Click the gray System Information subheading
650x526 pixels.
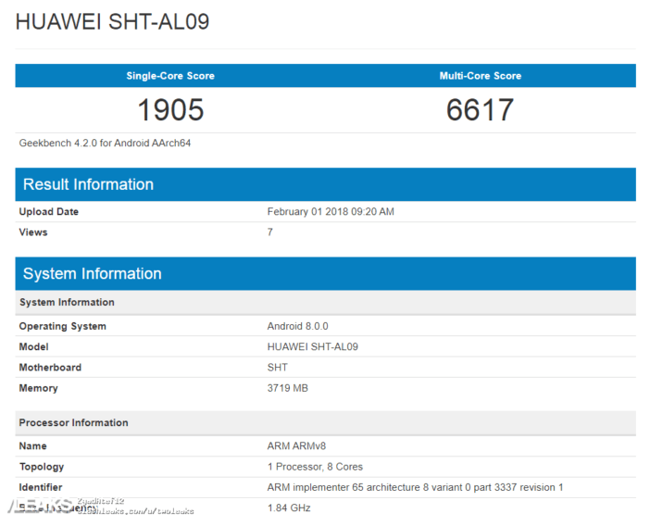(325, 302)
